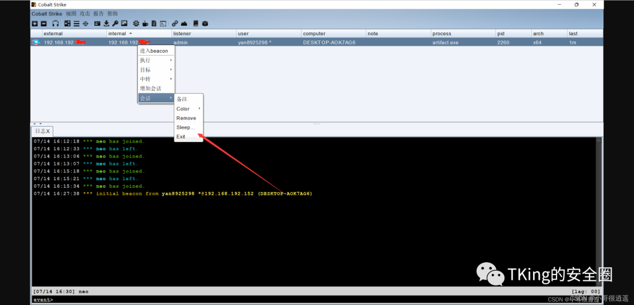Open Keystrokes via the key icon
634x305 pixels.
pos(115,24)
